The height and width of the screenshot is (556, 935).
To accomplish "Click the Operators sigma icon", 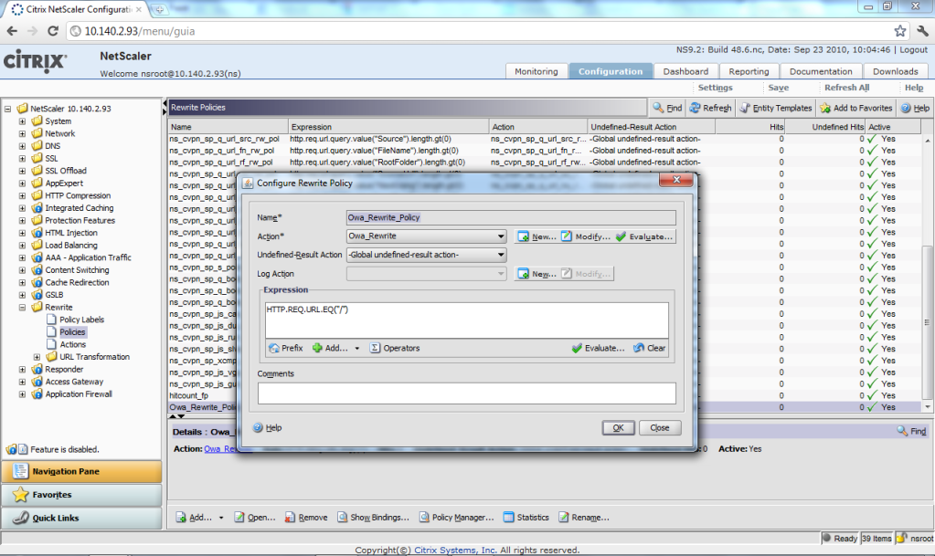I will click(x=375, y=348).
